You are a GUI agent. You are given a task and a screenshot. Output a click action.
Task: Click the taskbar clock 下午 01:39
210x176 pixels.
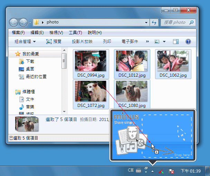point(191,171)
